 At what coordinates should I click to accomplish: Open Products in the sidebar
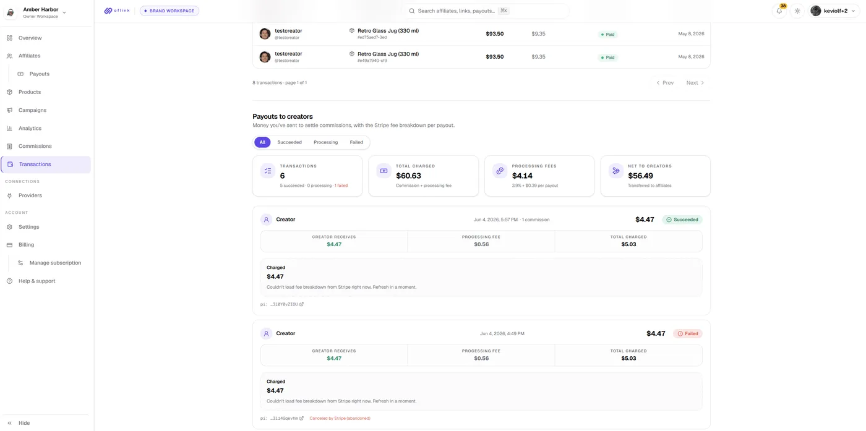click(46, 92)
